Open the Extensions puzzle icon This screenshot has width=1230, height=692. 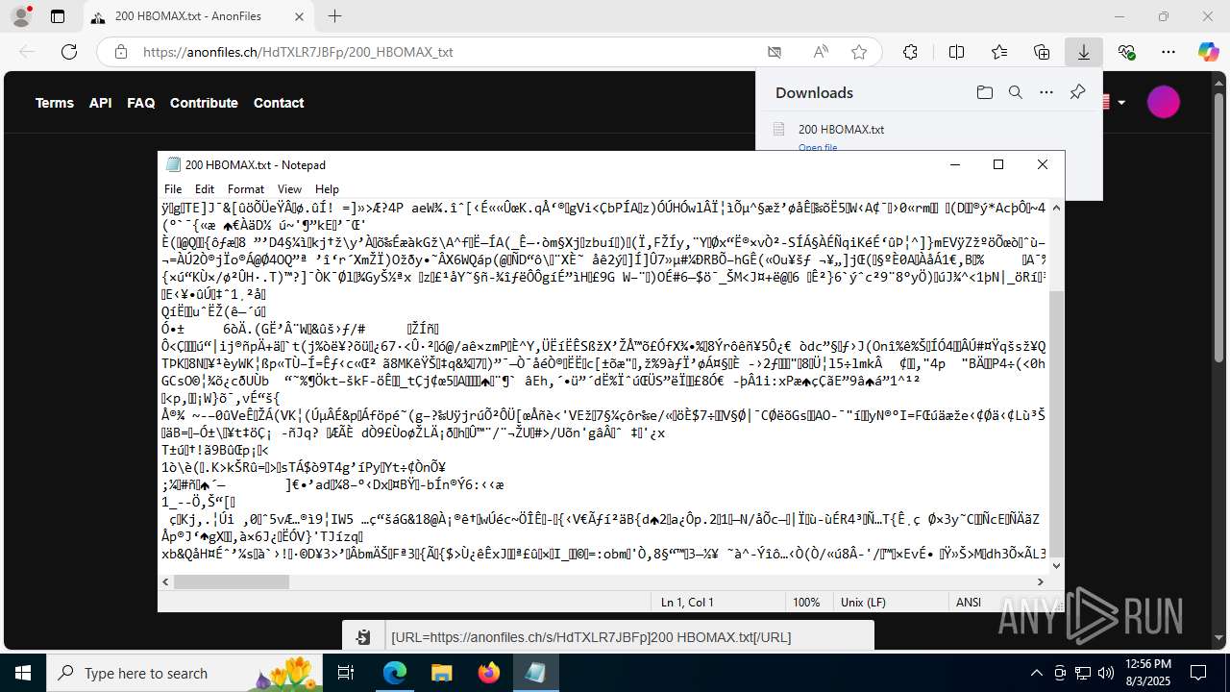[910, 52]
